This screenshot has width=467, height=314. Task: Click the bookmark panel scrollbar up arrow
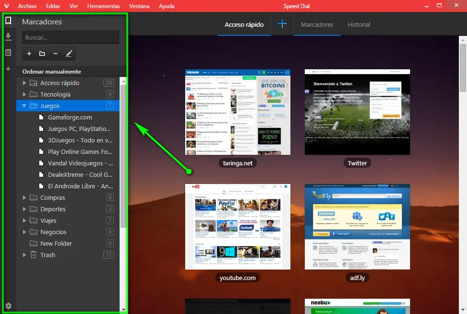tap(123, 81)
